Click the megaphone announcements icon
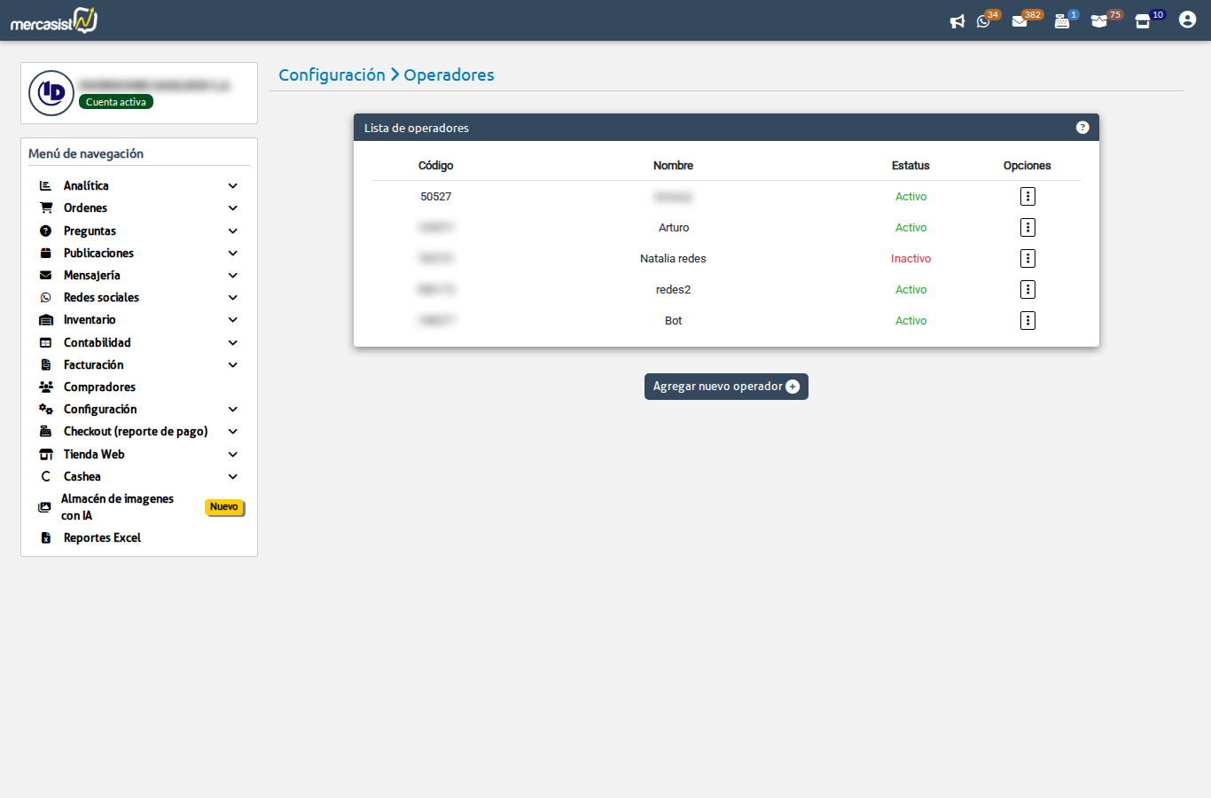The width and height of the screenshot is (1211, 798). (957, 21)
